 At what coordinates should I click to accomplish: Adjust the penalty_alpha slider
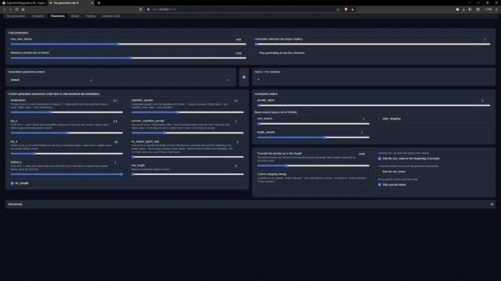coord(374,105)
